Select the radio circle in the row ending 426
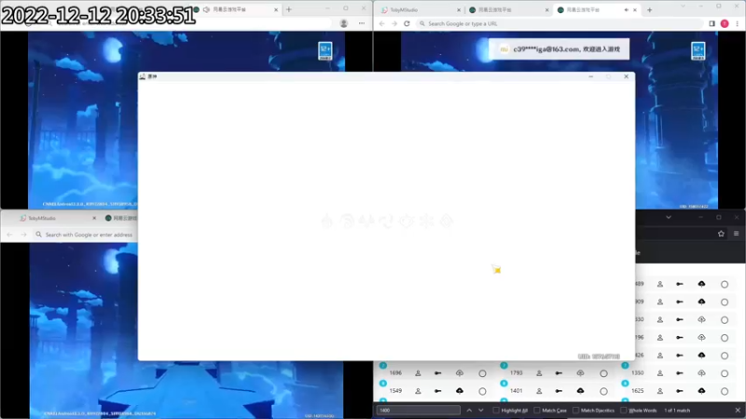This screenshot has width=746, height=419. [725, 356]
